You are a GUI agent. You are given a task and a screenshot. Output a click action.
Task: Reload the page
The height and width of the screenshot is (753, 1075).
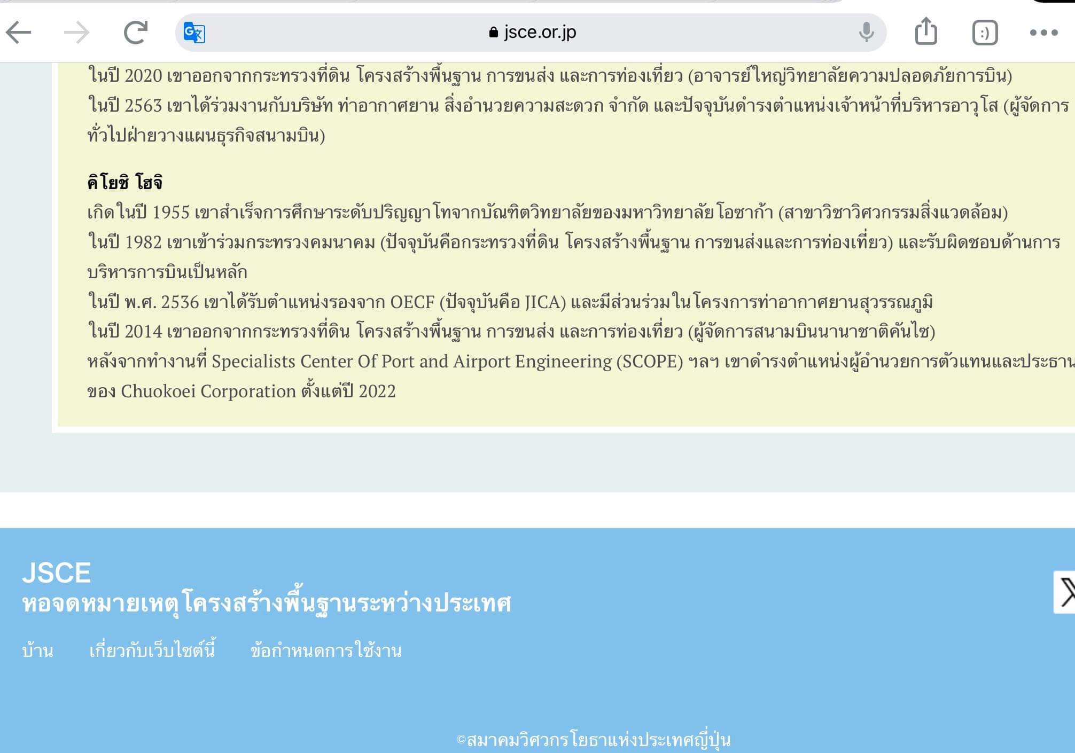(136, 33)
